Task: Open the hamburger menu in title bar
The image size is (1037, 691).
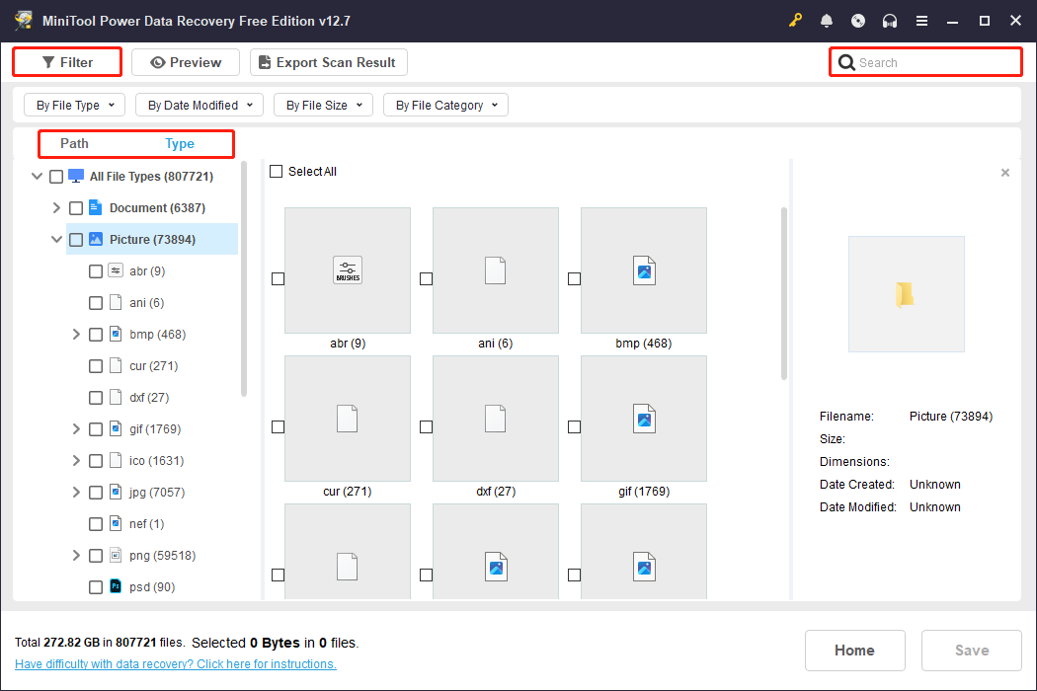Action: pyautogui.click(x=921, y=20)
